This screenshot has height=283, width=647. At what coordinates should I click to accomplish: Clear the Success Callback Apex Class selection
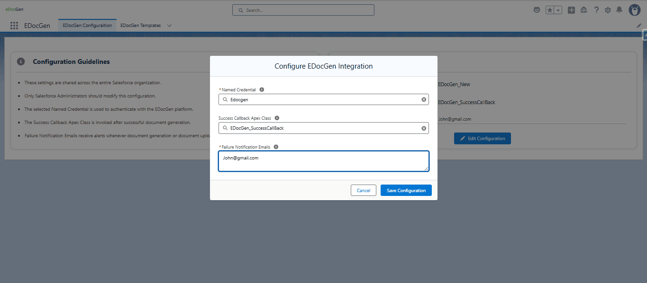pyautogui.click(x=424, y=128)
